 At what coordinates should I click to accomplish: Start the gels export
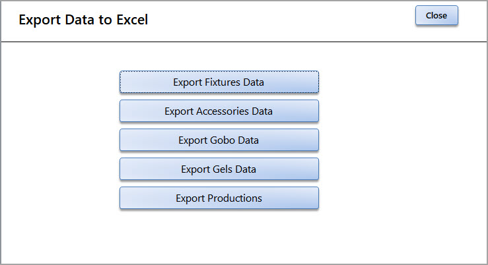(219, 169)
